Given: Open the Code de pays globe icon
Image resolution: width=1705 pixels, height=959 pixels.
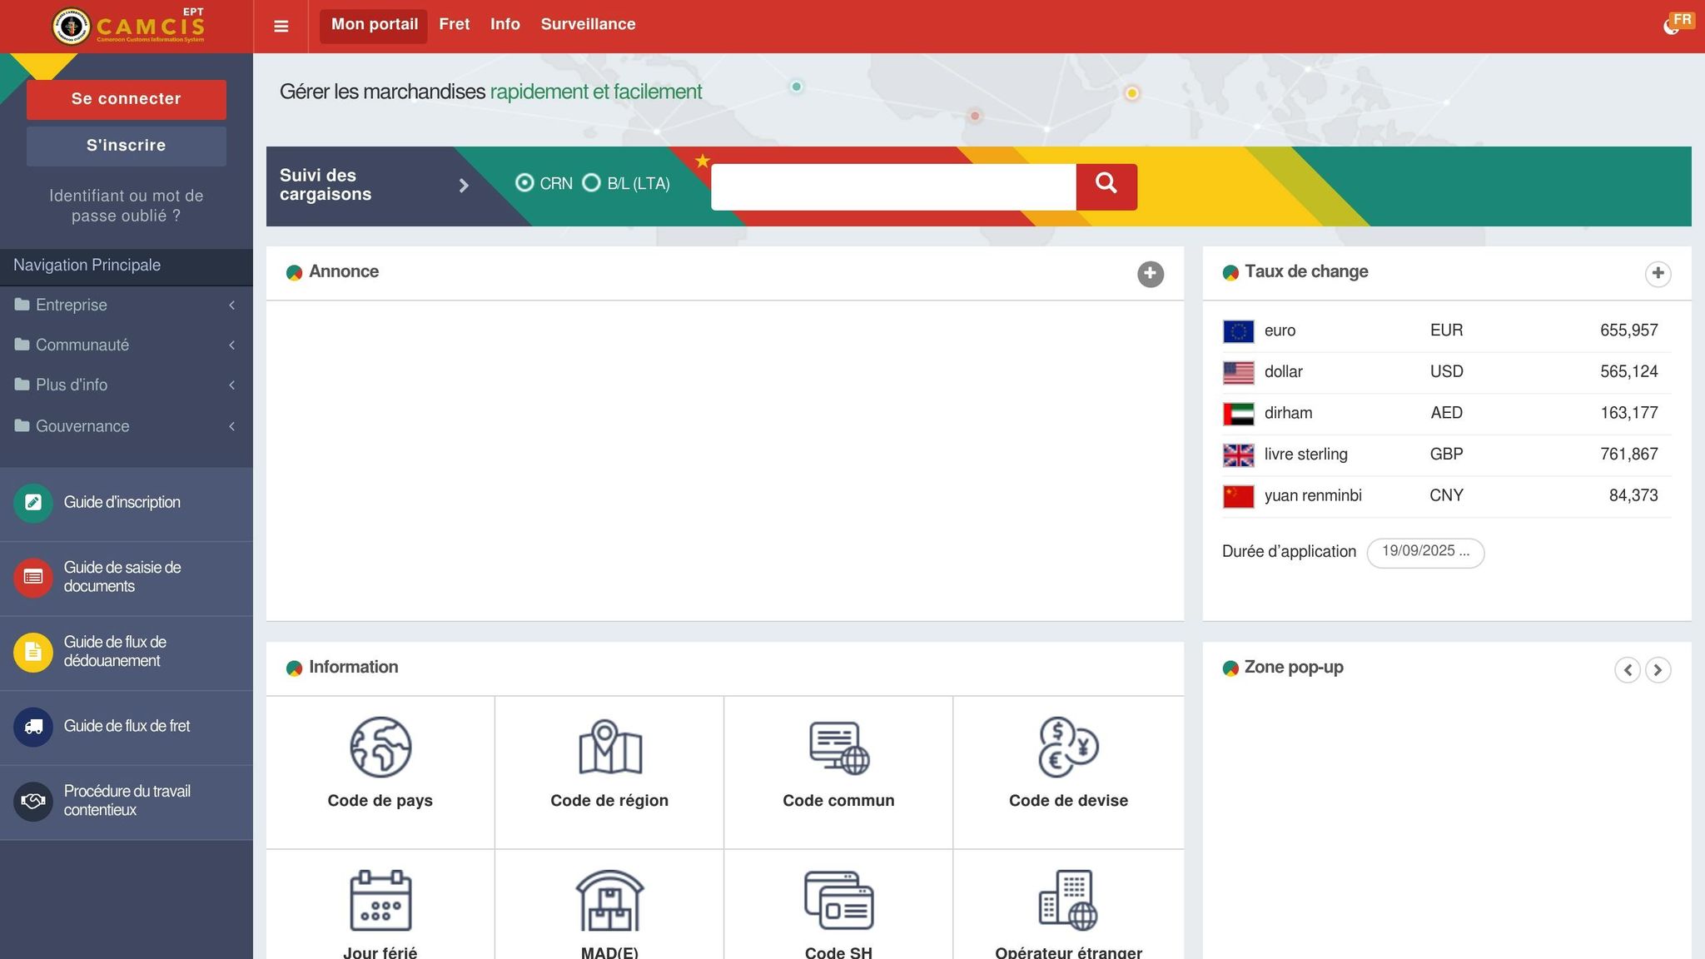Looking at the screenshot, I should click(380, 747).
